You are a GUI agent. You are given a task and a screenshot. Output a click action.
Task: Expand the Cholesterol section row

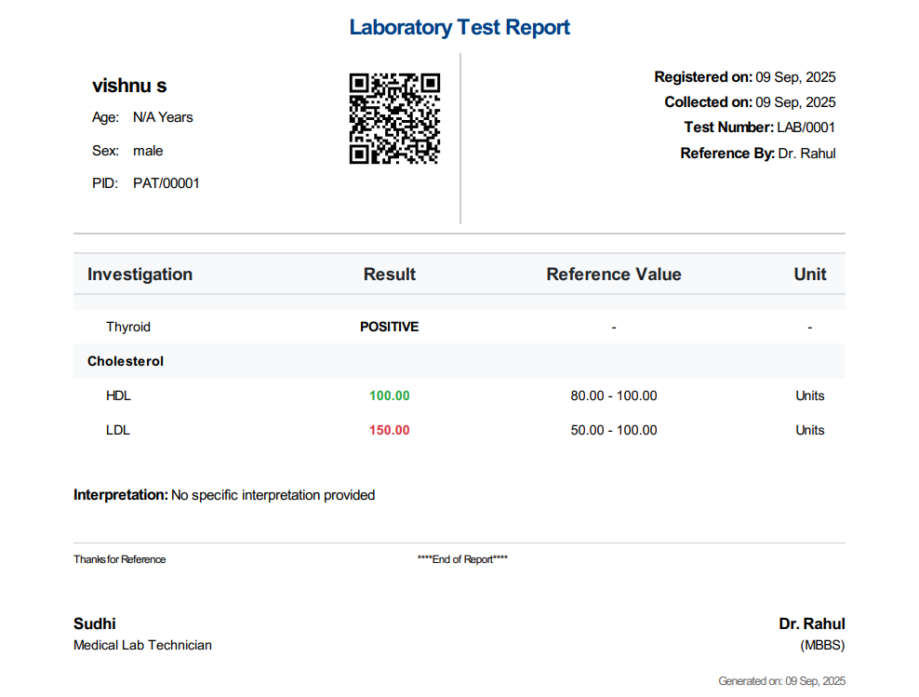point(125,361)
